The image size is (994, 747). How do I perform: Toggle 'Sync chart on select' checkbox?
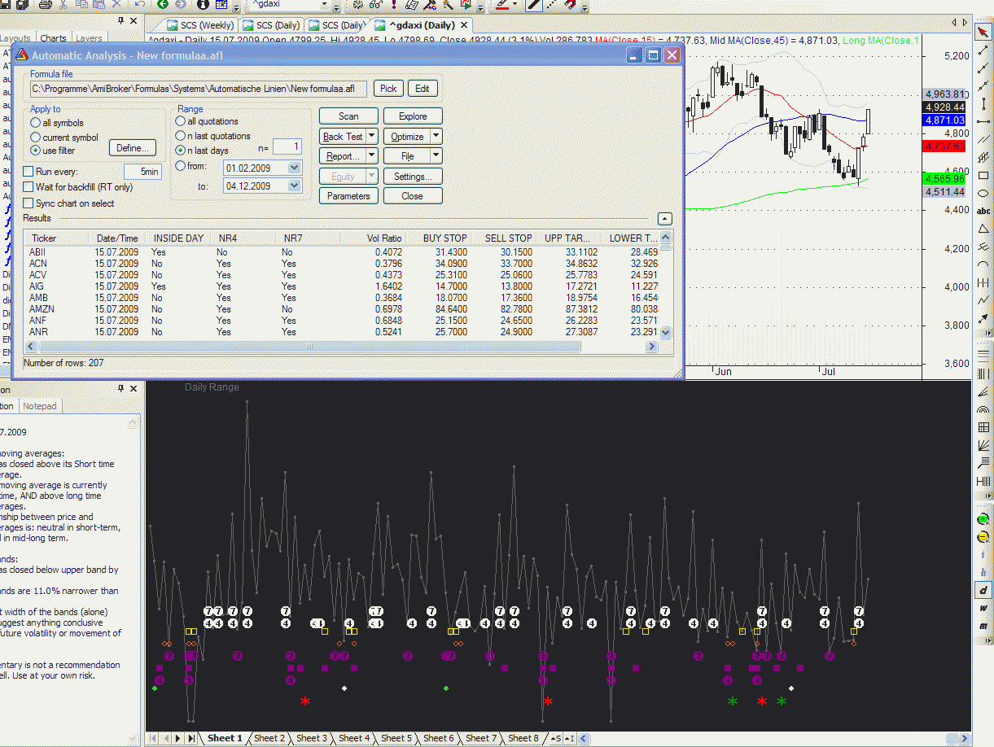click(28, 203)
